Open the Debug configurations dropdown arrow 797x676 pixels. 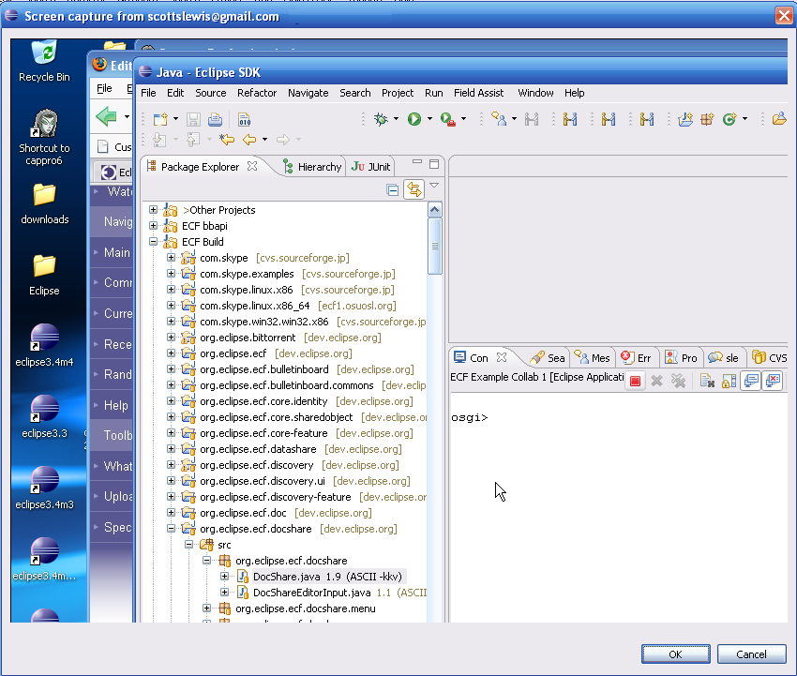(x=396, y=119)
